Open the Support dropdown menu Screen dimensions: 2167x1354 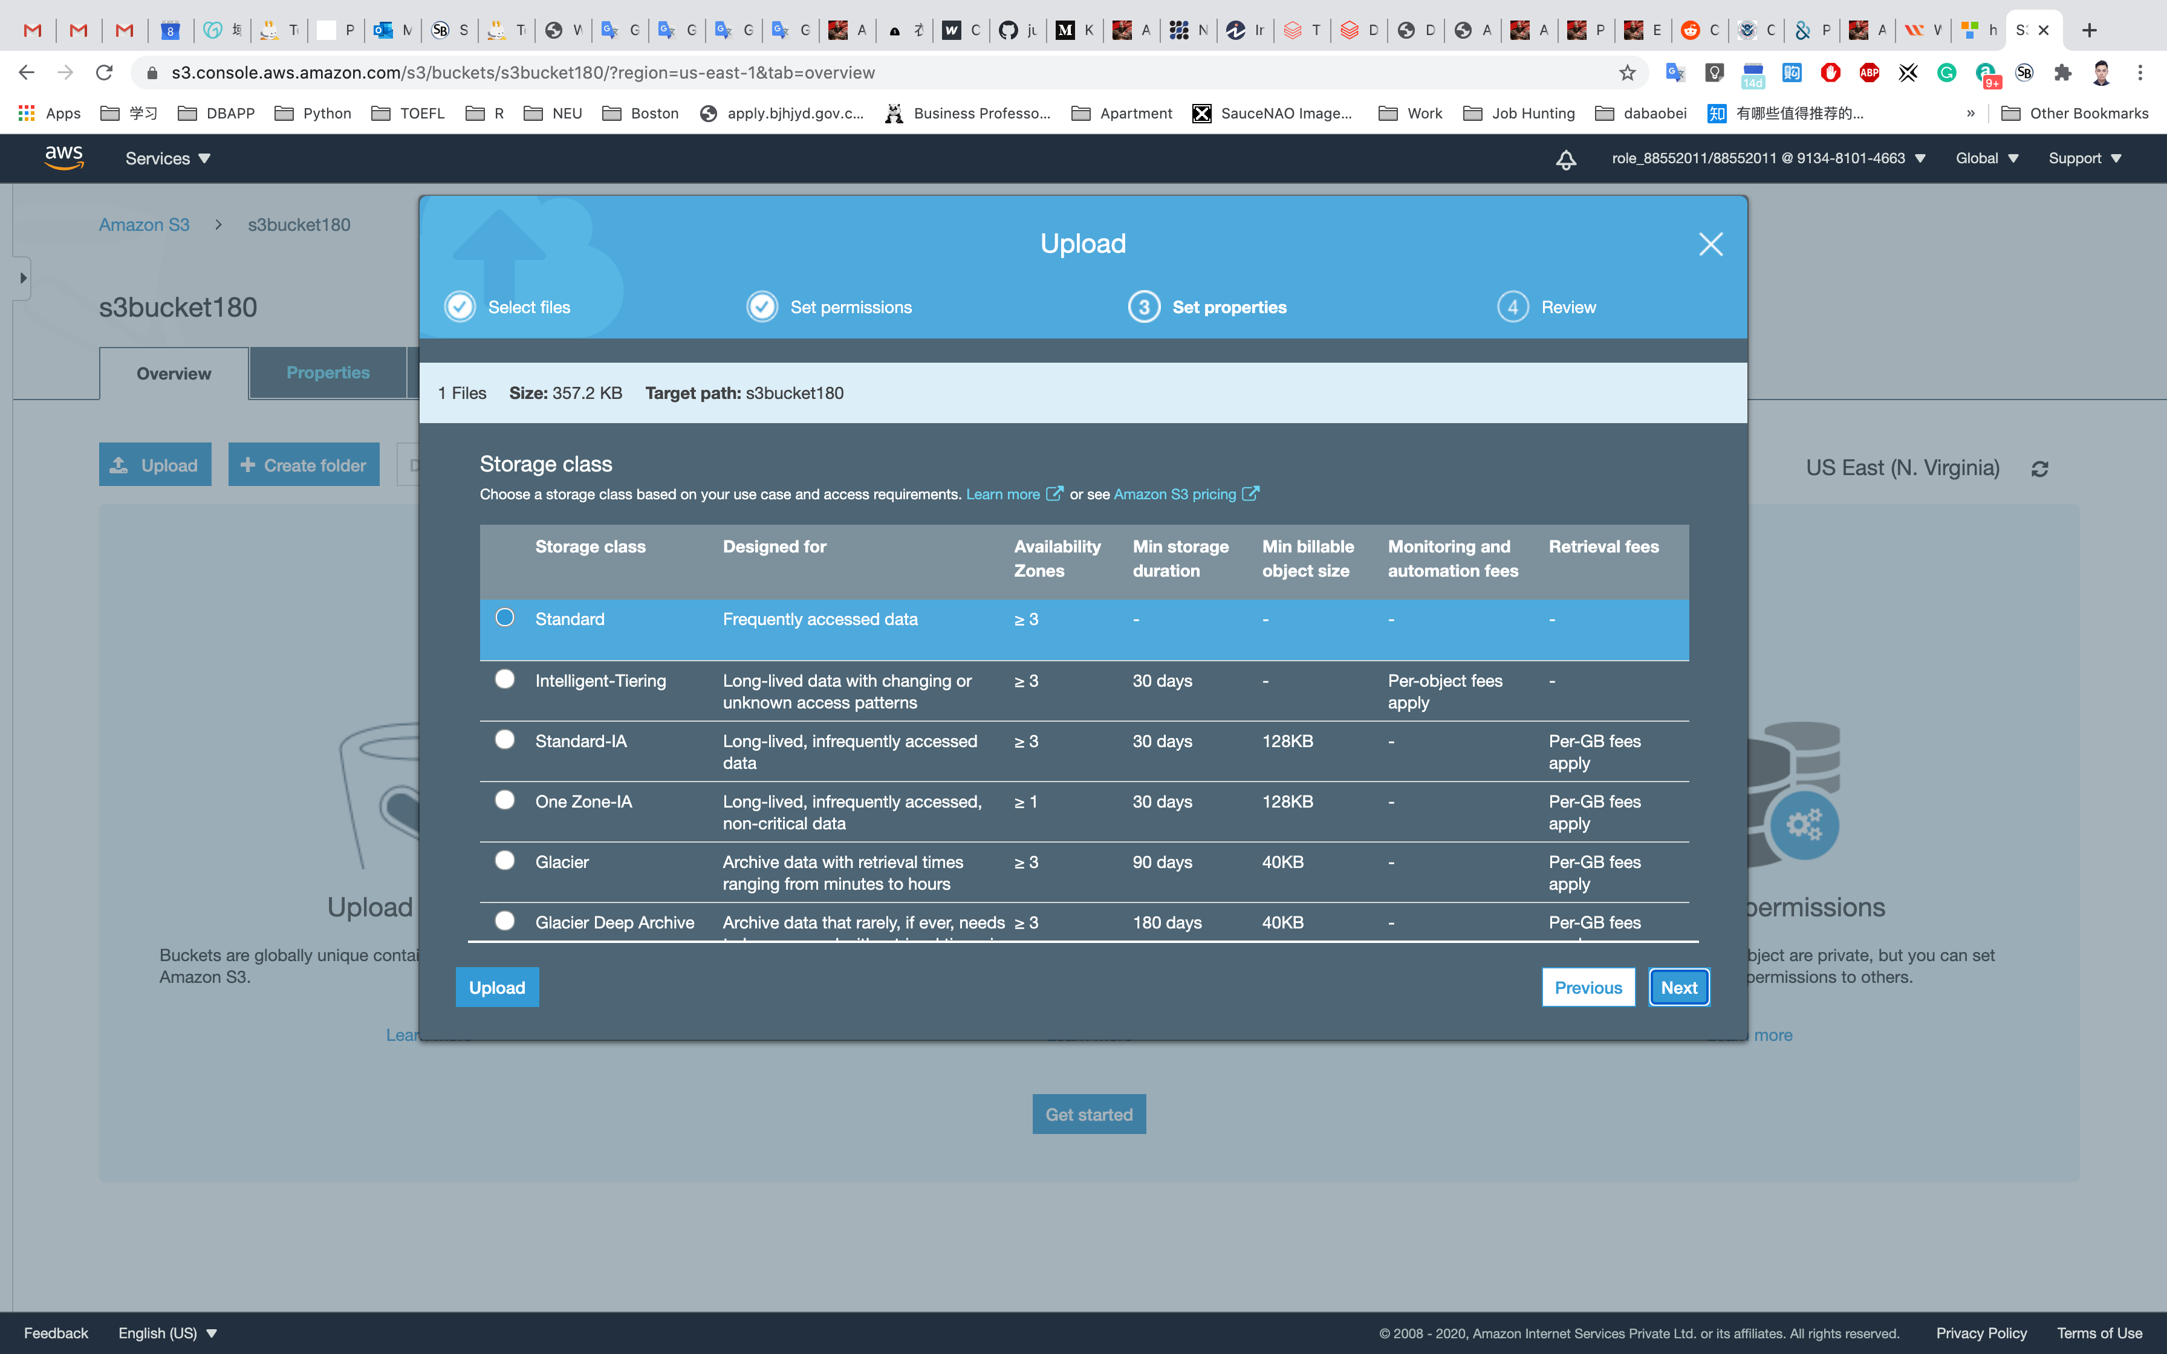[2084, 158]
